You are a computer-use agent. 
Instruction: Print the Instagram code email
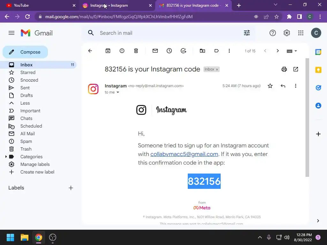pos(284,69)
